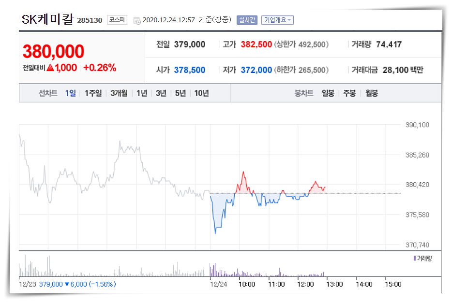This screenshot has height=303, width=452.
Task: Click the timestamp 2020.12.24 12:57
Action: click(169, 20)
